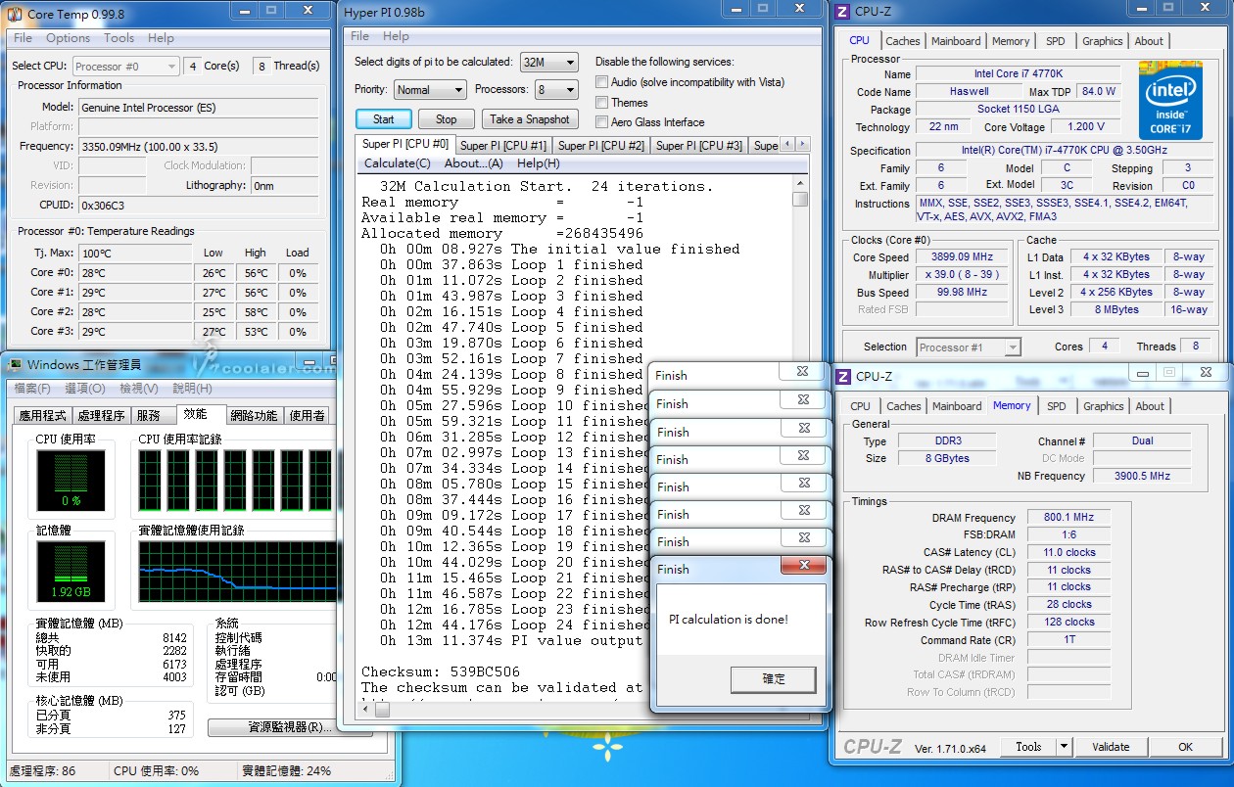The height and width of the screenshot is (787, 1234).
Task: Open Graphics tab in upper CPU-Z window
Action: pyautogui.click(x=1102, y=41)
